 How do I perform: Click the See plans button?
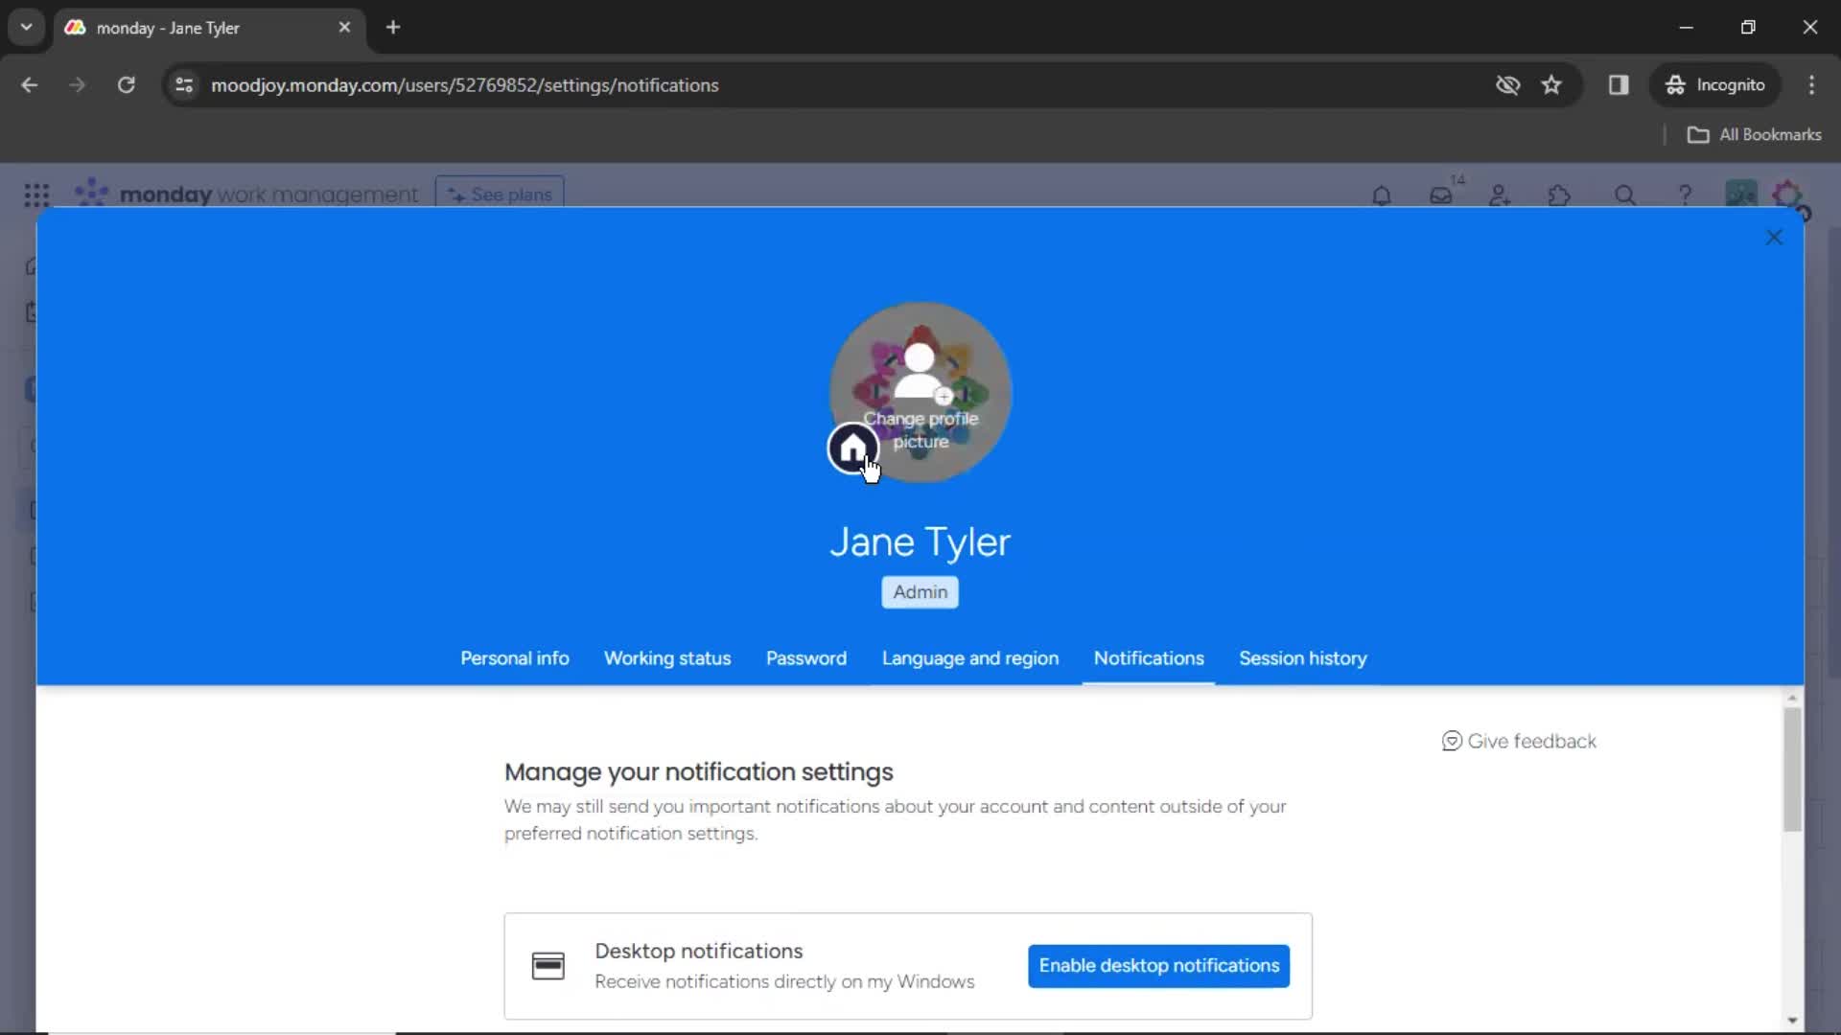500,195
